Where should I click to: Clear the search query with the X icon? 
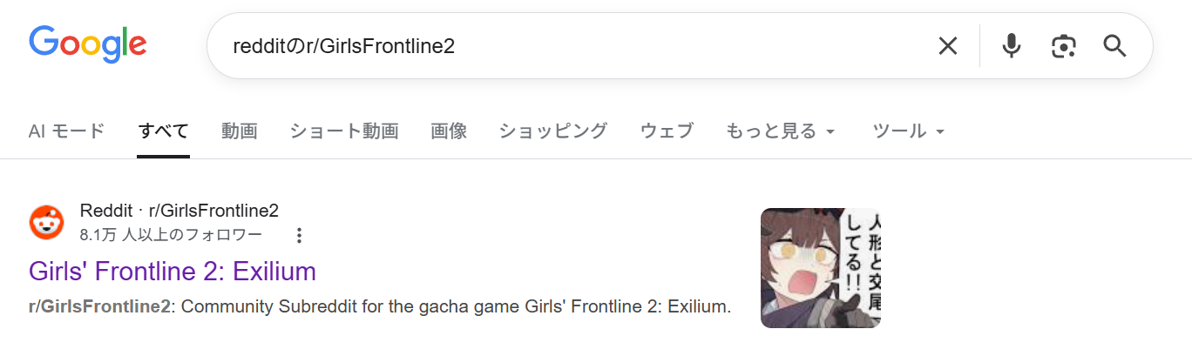947,46
